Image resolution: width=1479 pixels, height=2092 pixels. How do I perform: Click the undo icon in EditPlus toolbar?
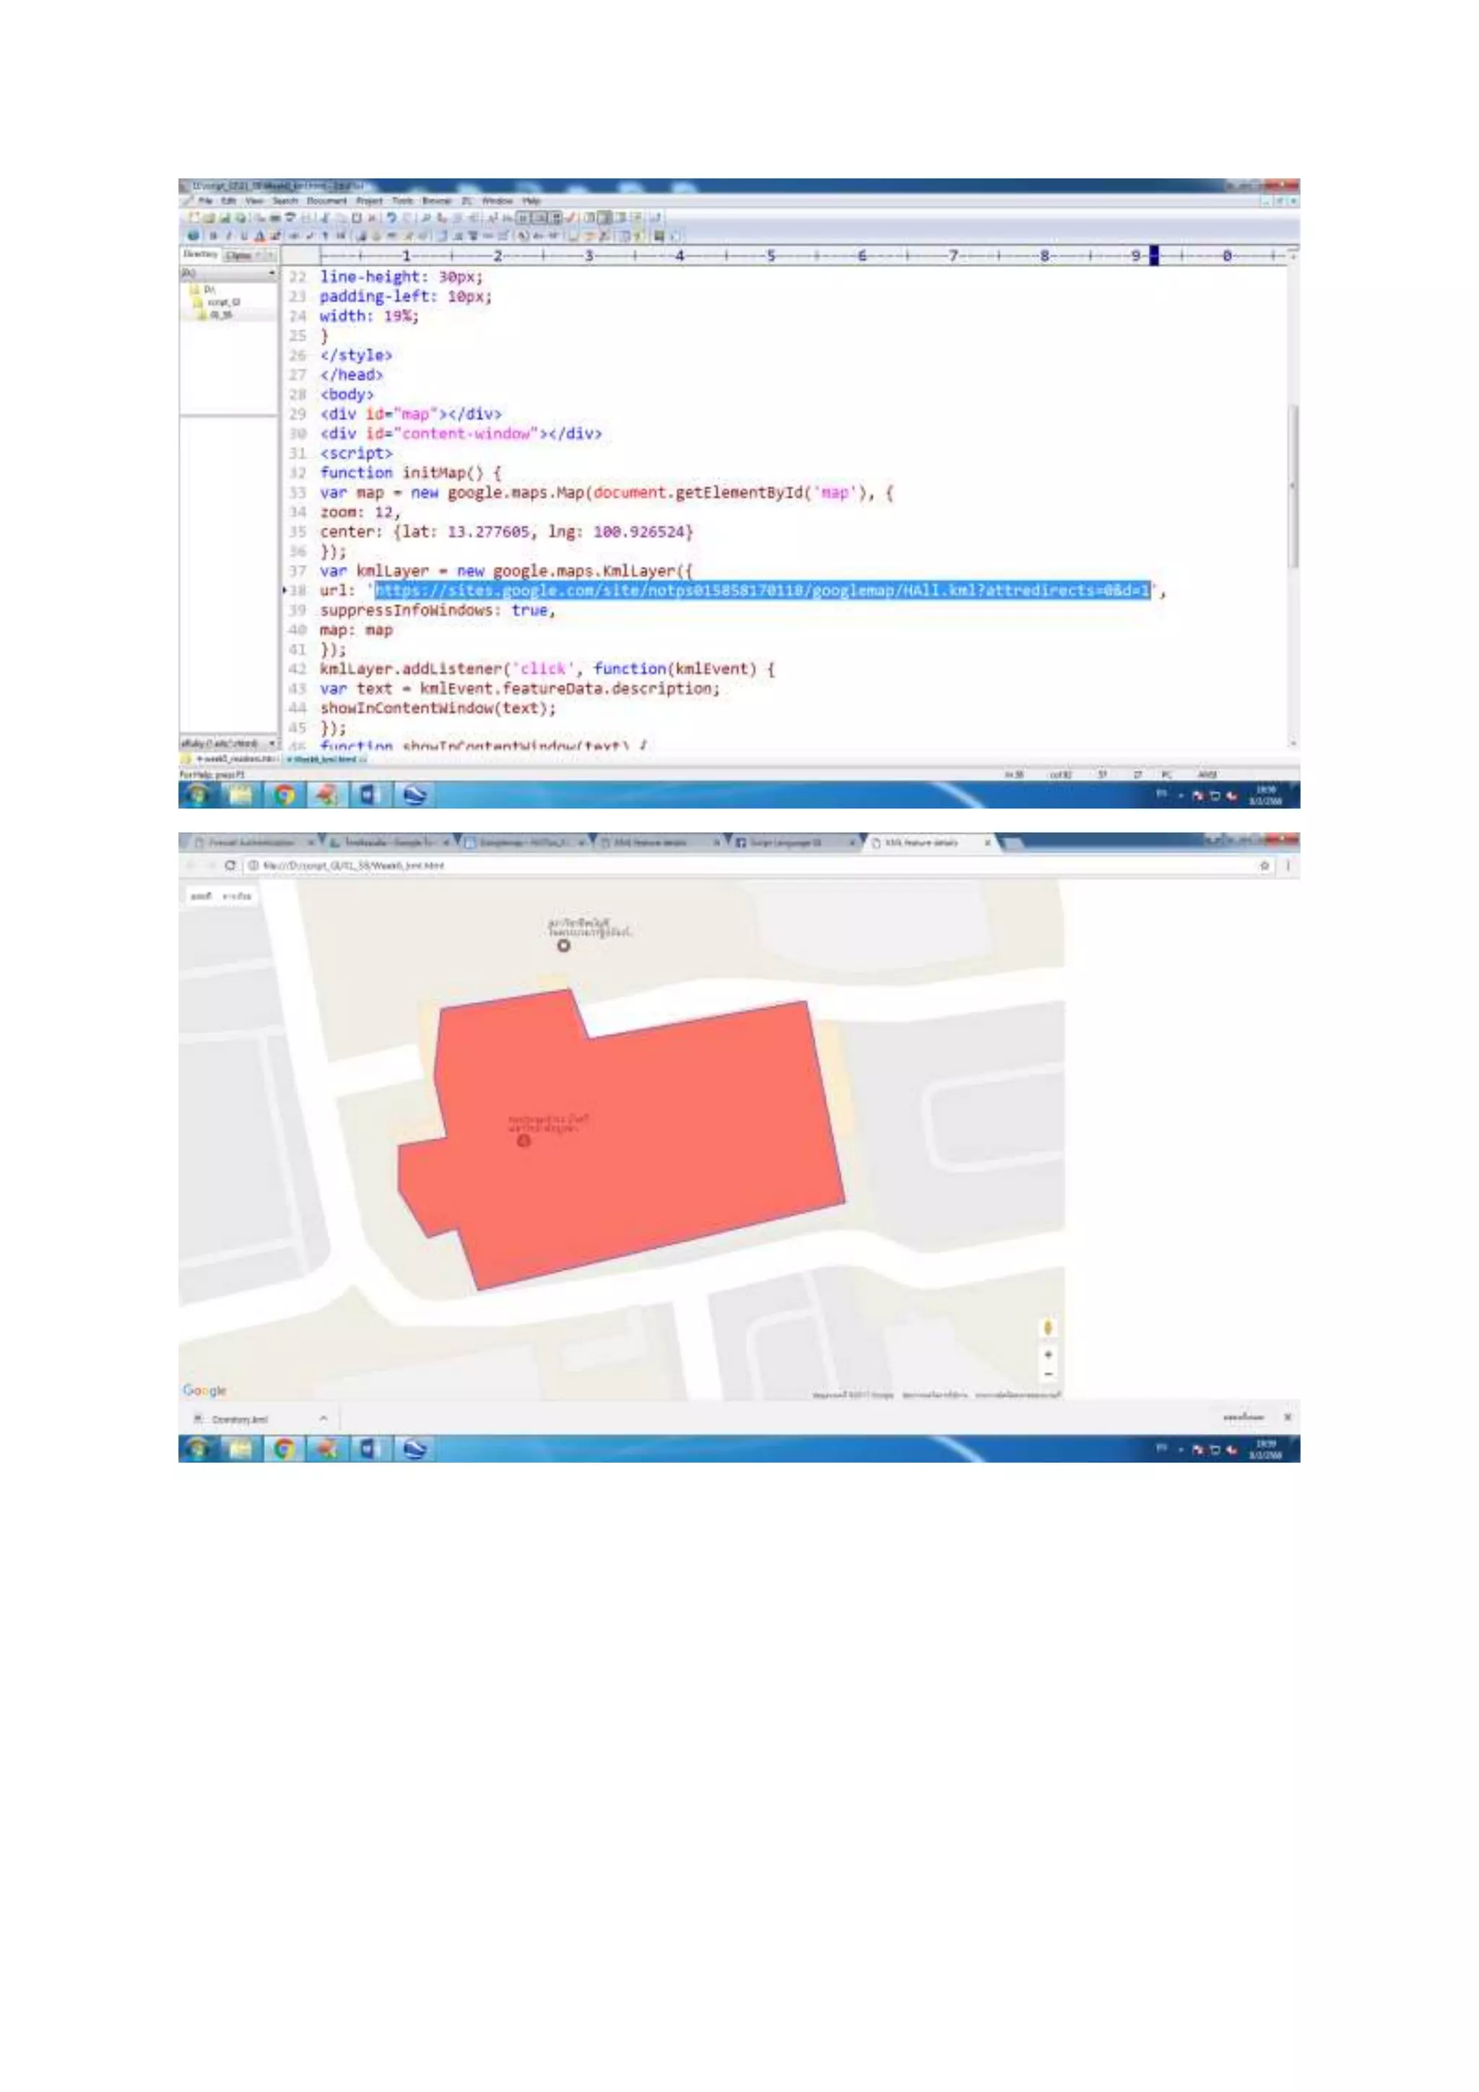coord(391,217)
